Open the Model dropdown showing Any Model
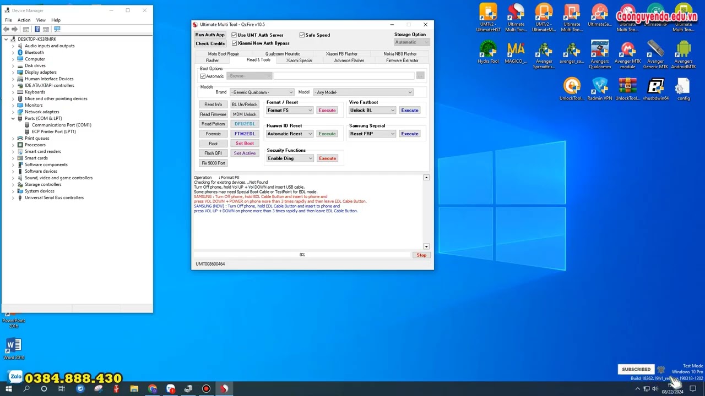Viewport: 705px width, 396px height. tap(363, 92)
